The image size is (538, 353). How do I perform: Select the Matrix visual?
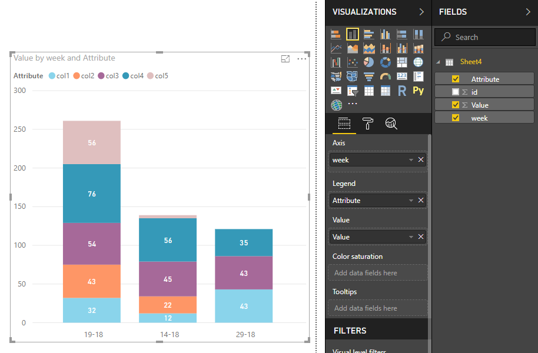click(x=386, y=91)
